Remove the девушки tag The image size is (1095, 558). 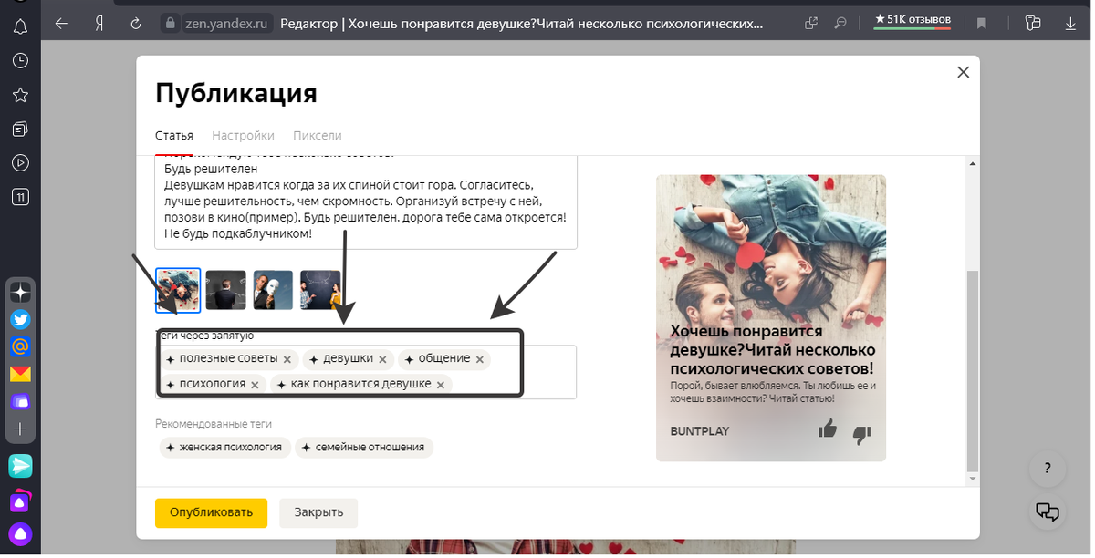[x=382, y=359]
